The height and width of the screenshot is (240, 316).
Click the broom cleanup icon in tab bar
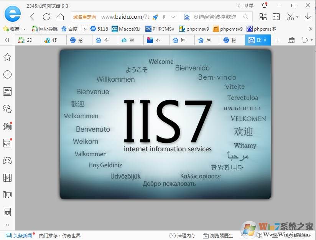291,40
